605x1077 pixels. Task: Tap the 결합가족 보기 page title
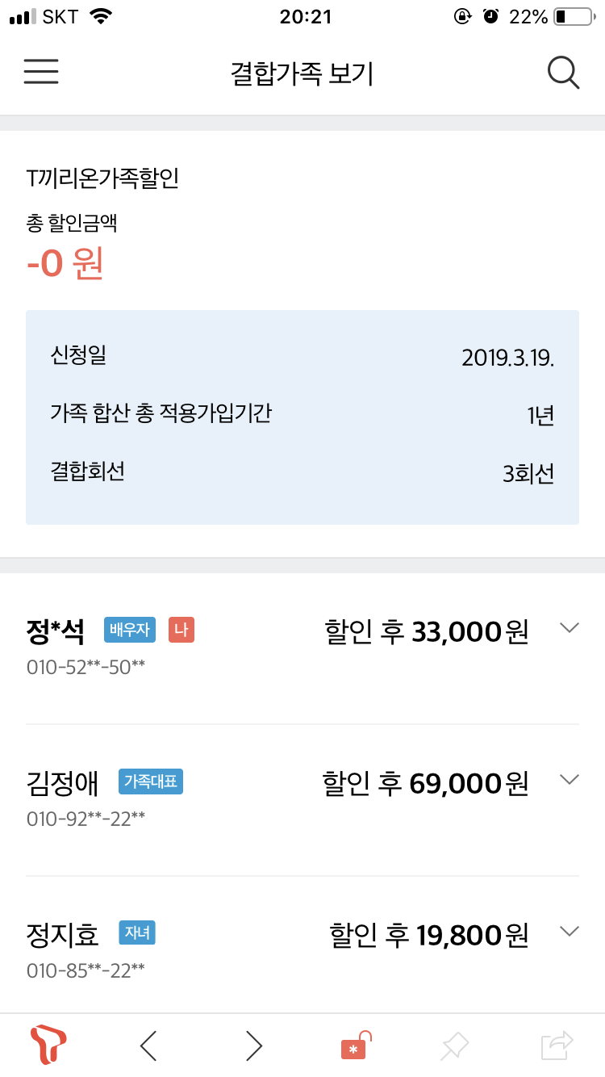click(x=302, y=73)
